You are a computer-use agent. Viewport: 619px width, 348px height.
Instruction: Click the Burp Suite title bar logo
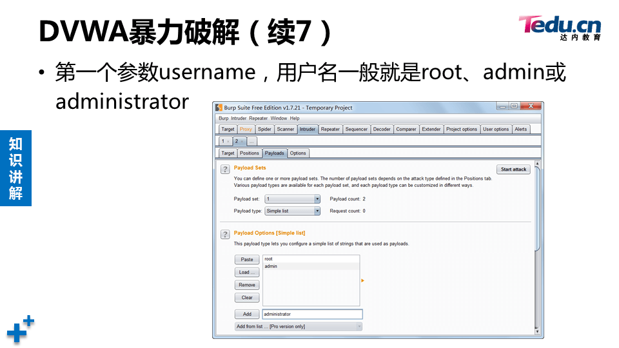[219, 108]
